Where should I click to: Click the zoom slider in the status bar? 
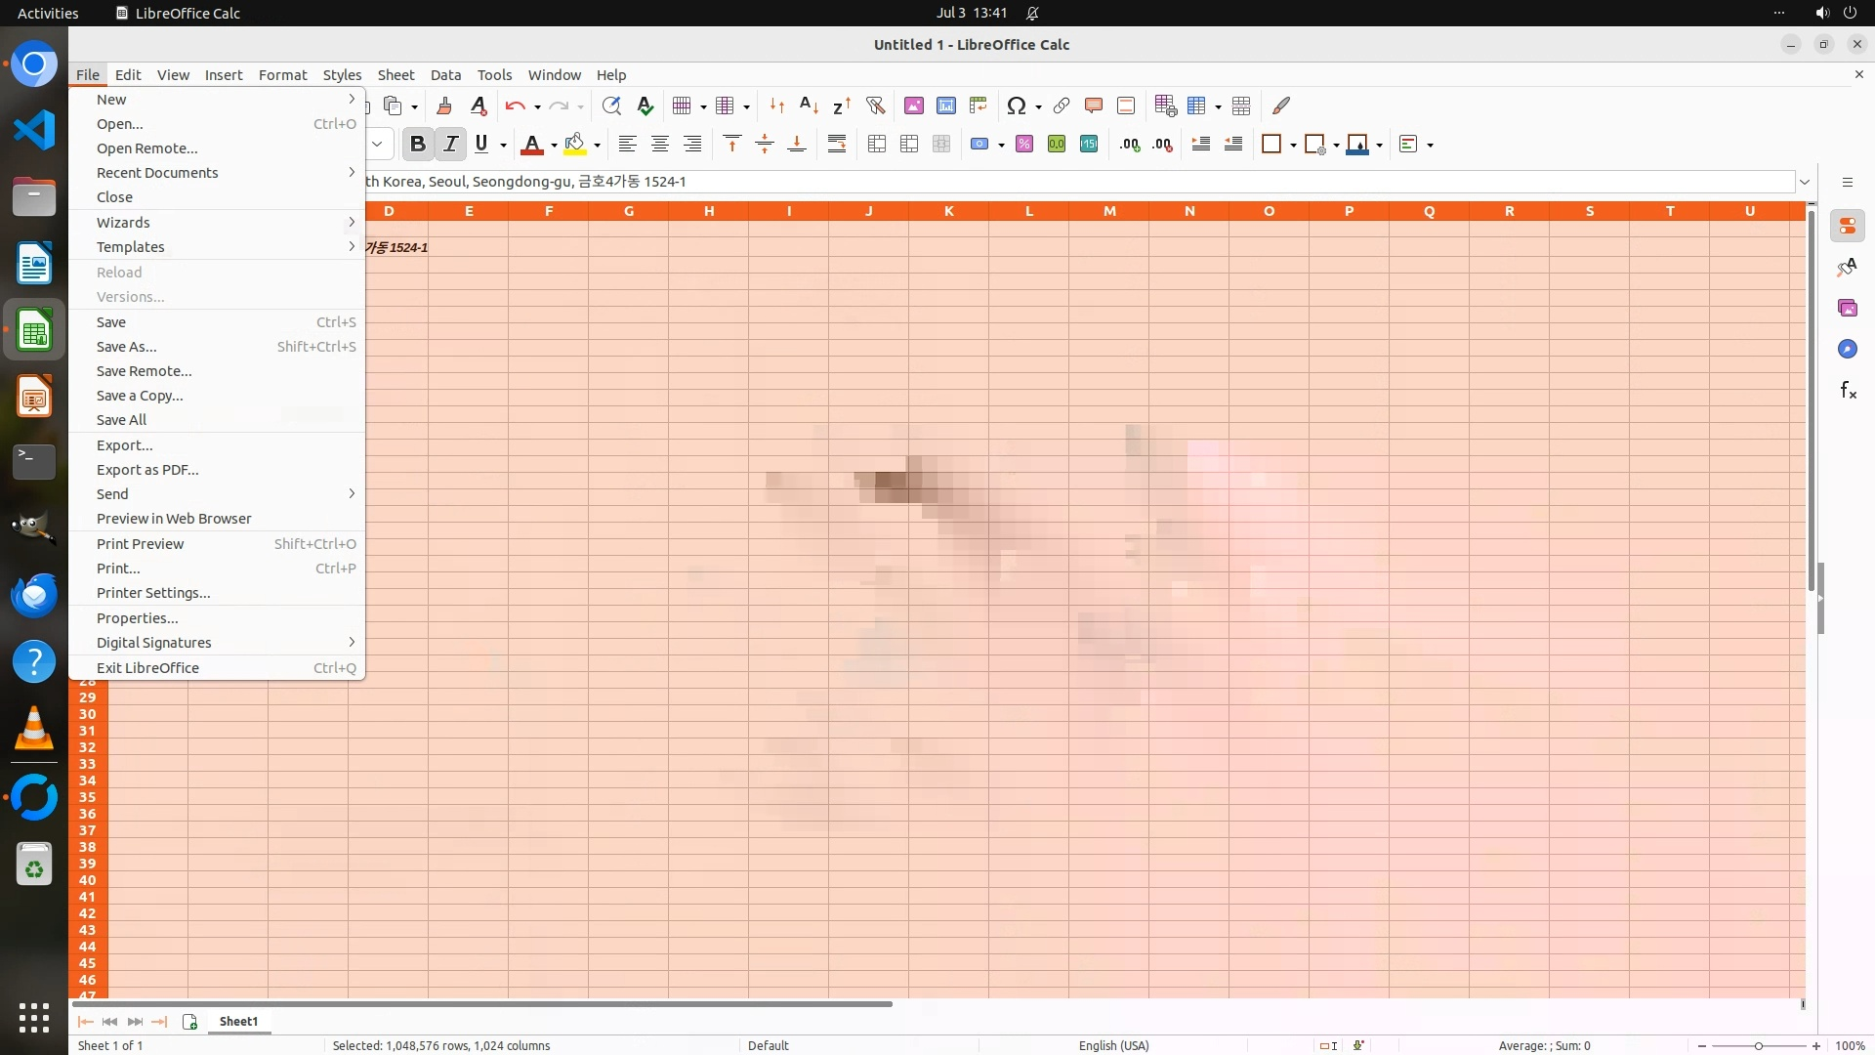click(x=1759, y=1046)
